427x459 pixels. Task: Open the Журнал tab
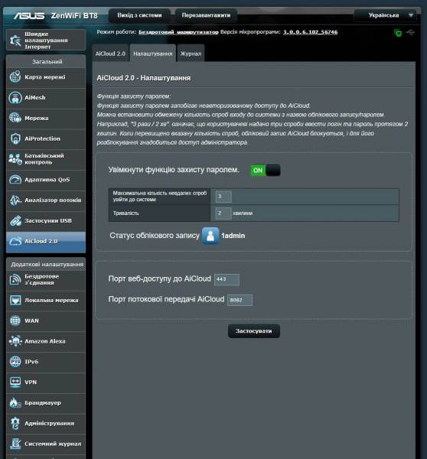191,54
